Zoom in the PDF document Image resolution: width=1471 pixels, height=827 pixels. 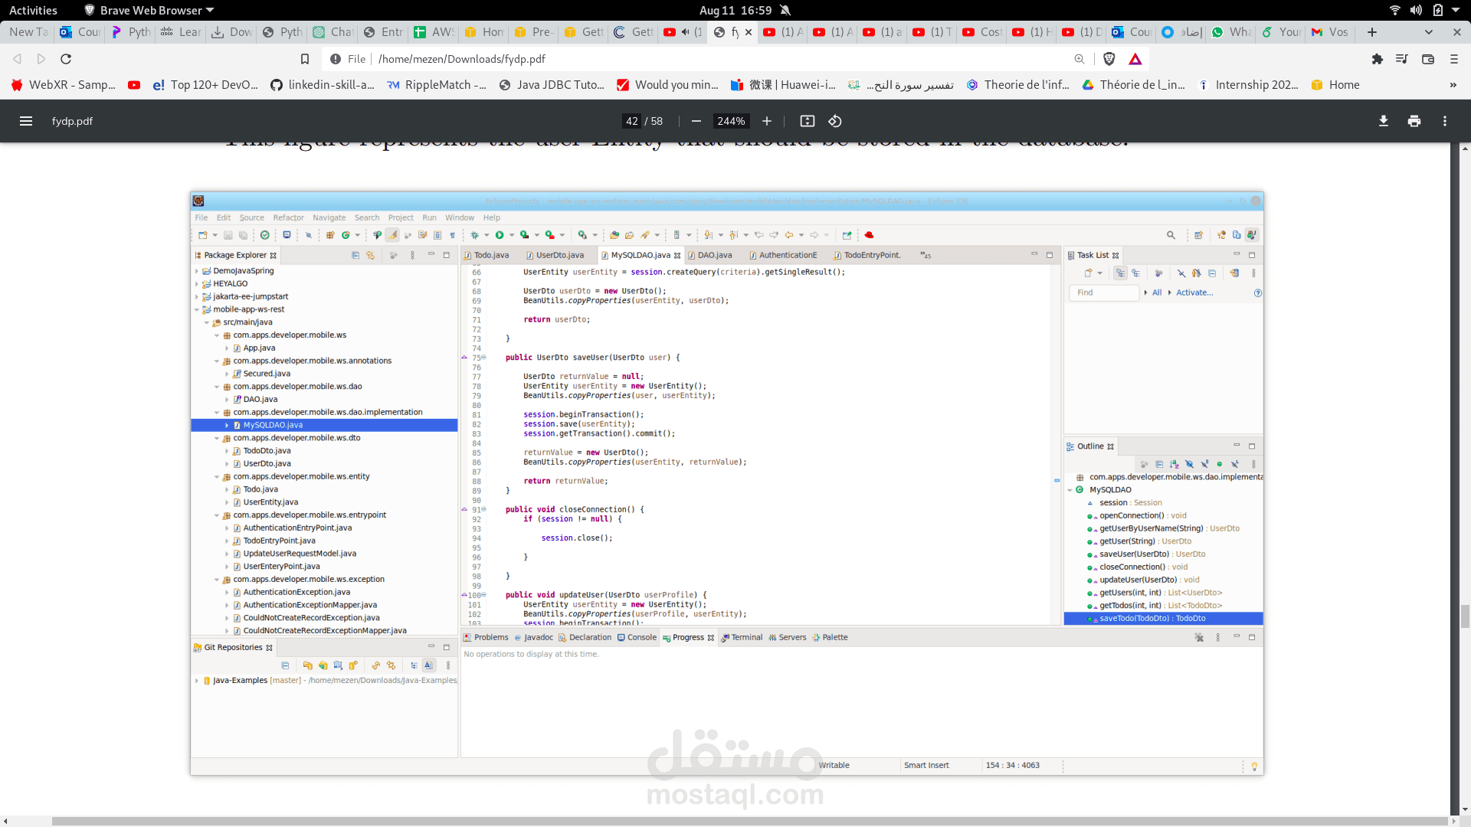click(766, 121)
